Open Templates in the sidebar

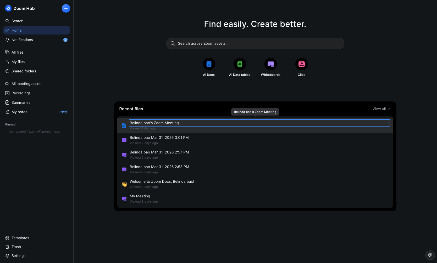pos(37,238)
